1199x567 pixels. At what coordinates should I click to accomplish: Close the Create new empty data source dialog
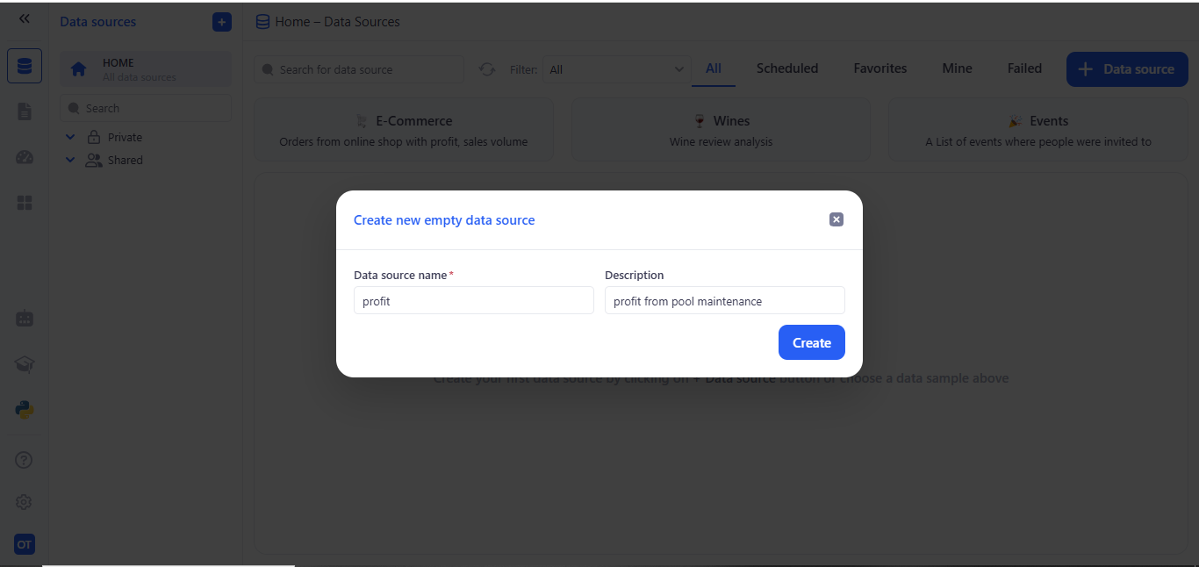(836, 219)
